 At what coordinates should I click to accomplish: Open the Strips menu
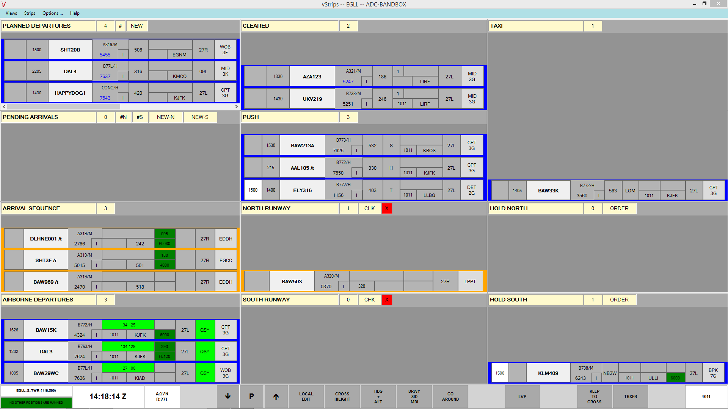[x=30, y=13]
